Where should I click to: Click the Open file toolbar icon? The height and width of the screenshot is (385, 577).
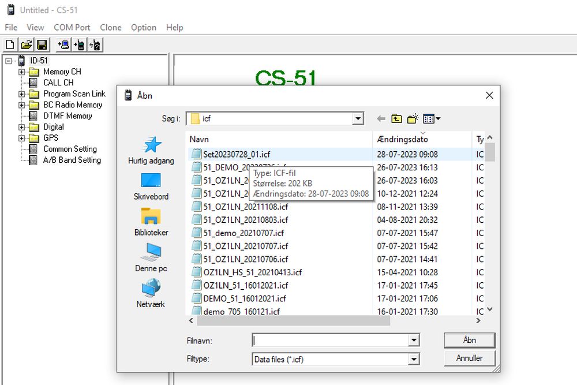pos(26,45)
